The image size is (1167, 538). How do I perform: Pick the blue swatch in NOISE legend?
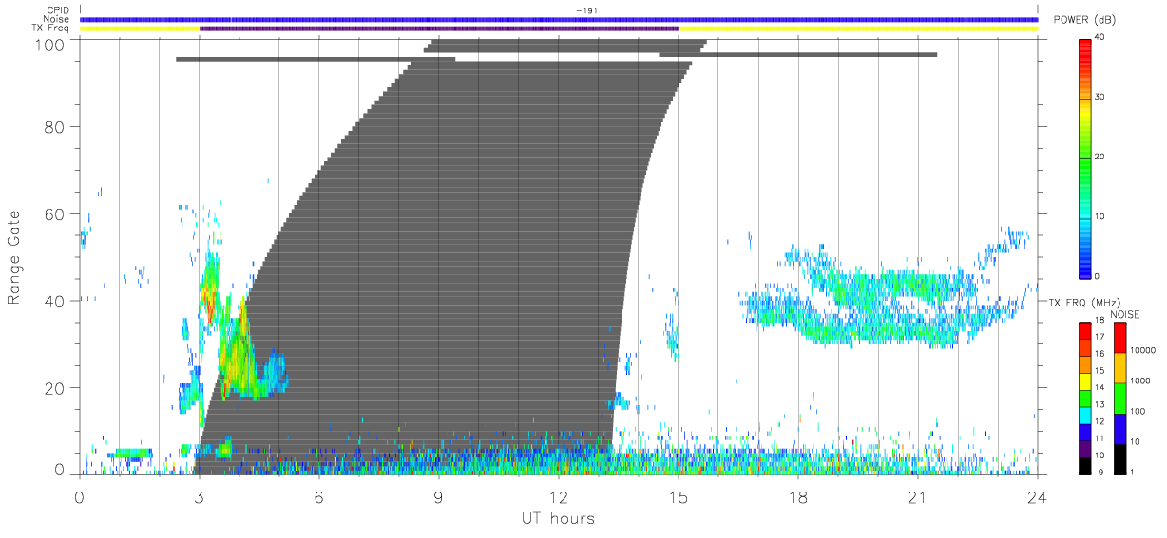click(x=1119, y=428)
